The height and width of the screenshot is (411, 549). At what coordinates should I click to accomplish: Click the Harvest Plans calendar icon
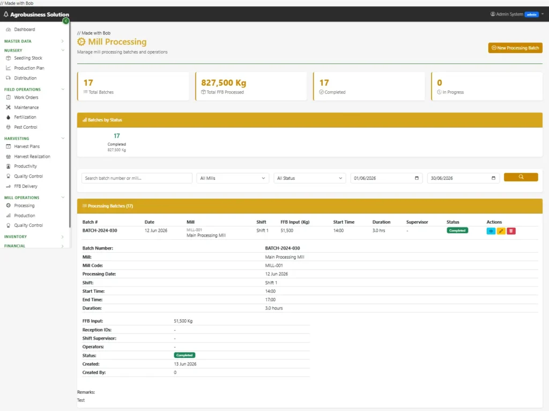pyautogui.click(x=9, y=146)
